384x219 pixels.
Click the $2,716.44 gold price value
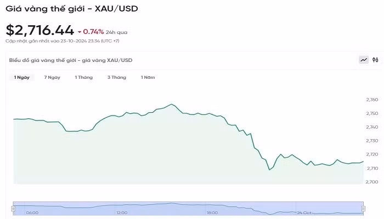click(39, 30)
